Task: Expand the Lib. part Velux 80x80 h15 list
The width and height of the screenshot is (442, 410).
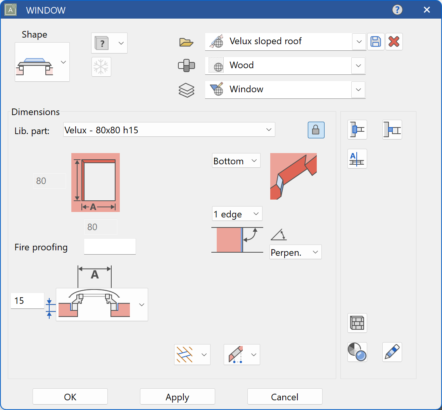Action: [169, 129]
